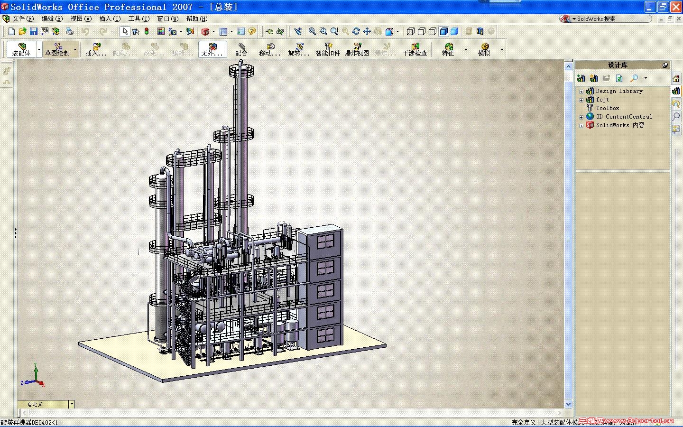Image resolution: width=683 pixels, height=427 pixels.
Task: Choose the Rotate View tool
Action: [356, 31]
